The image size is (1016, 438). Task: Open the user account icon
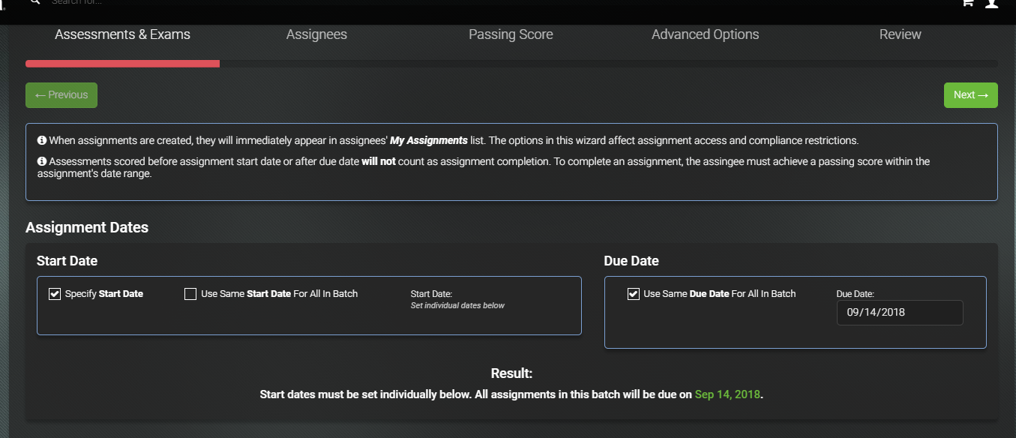point(992,3)
